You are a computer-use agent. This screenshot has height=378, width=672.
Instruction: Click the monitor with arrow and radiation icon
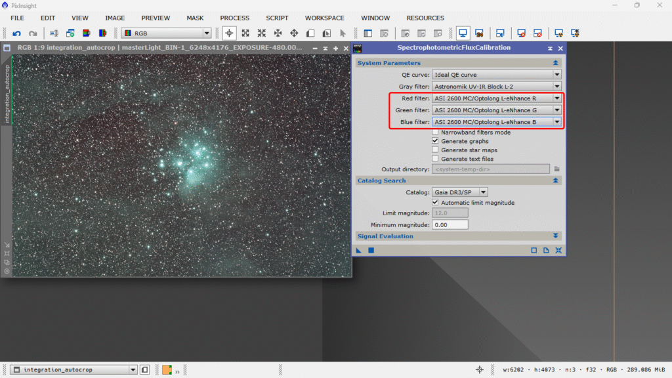[x=575, y=33]
